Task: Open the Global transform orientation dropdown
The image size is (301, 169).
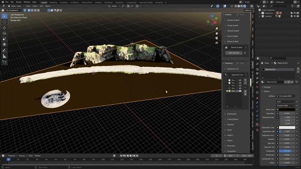Action: point(114,6)
